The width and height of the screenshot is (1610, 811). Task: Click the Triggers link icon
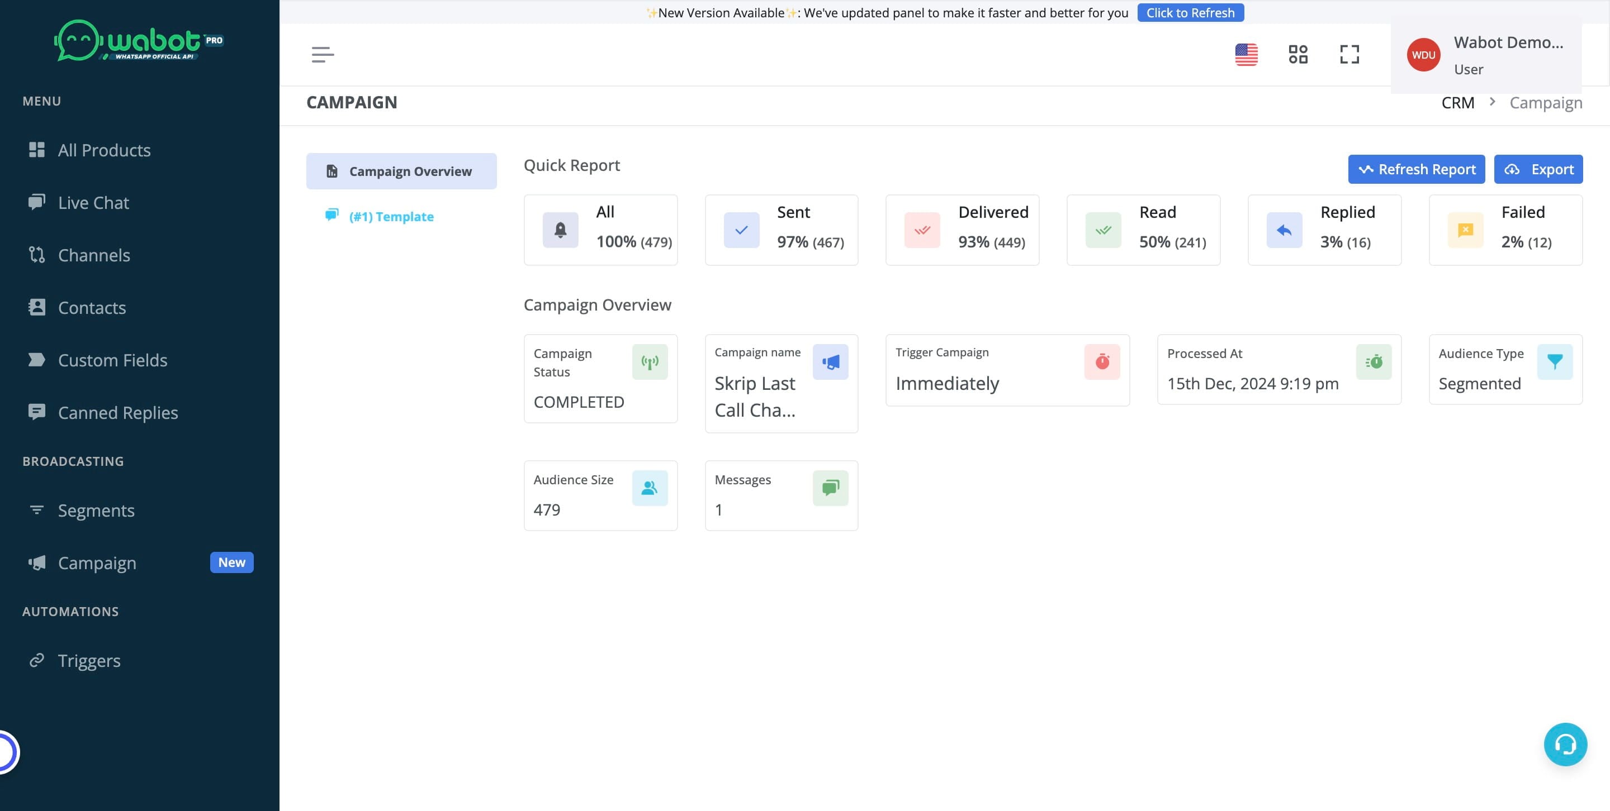[37, 660]
